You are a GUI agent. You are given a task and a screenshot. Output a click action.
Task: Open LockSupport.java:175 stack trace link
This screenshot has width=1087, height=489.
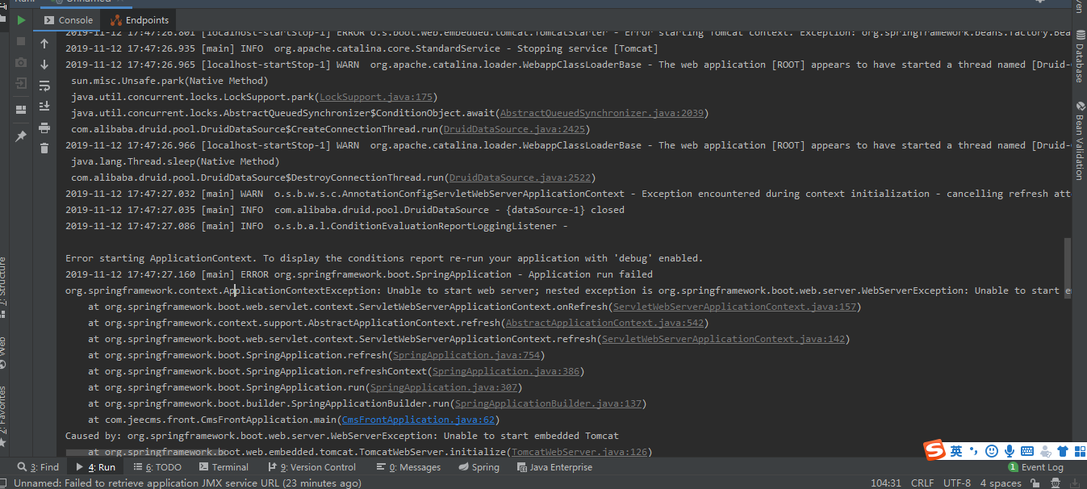[x=377, y=97]
